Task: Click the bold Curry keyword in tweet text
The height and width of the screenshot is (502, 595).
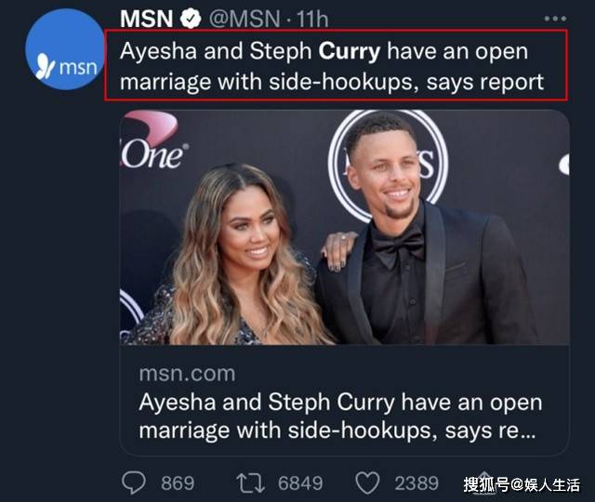Action: (x=350, y=52)
